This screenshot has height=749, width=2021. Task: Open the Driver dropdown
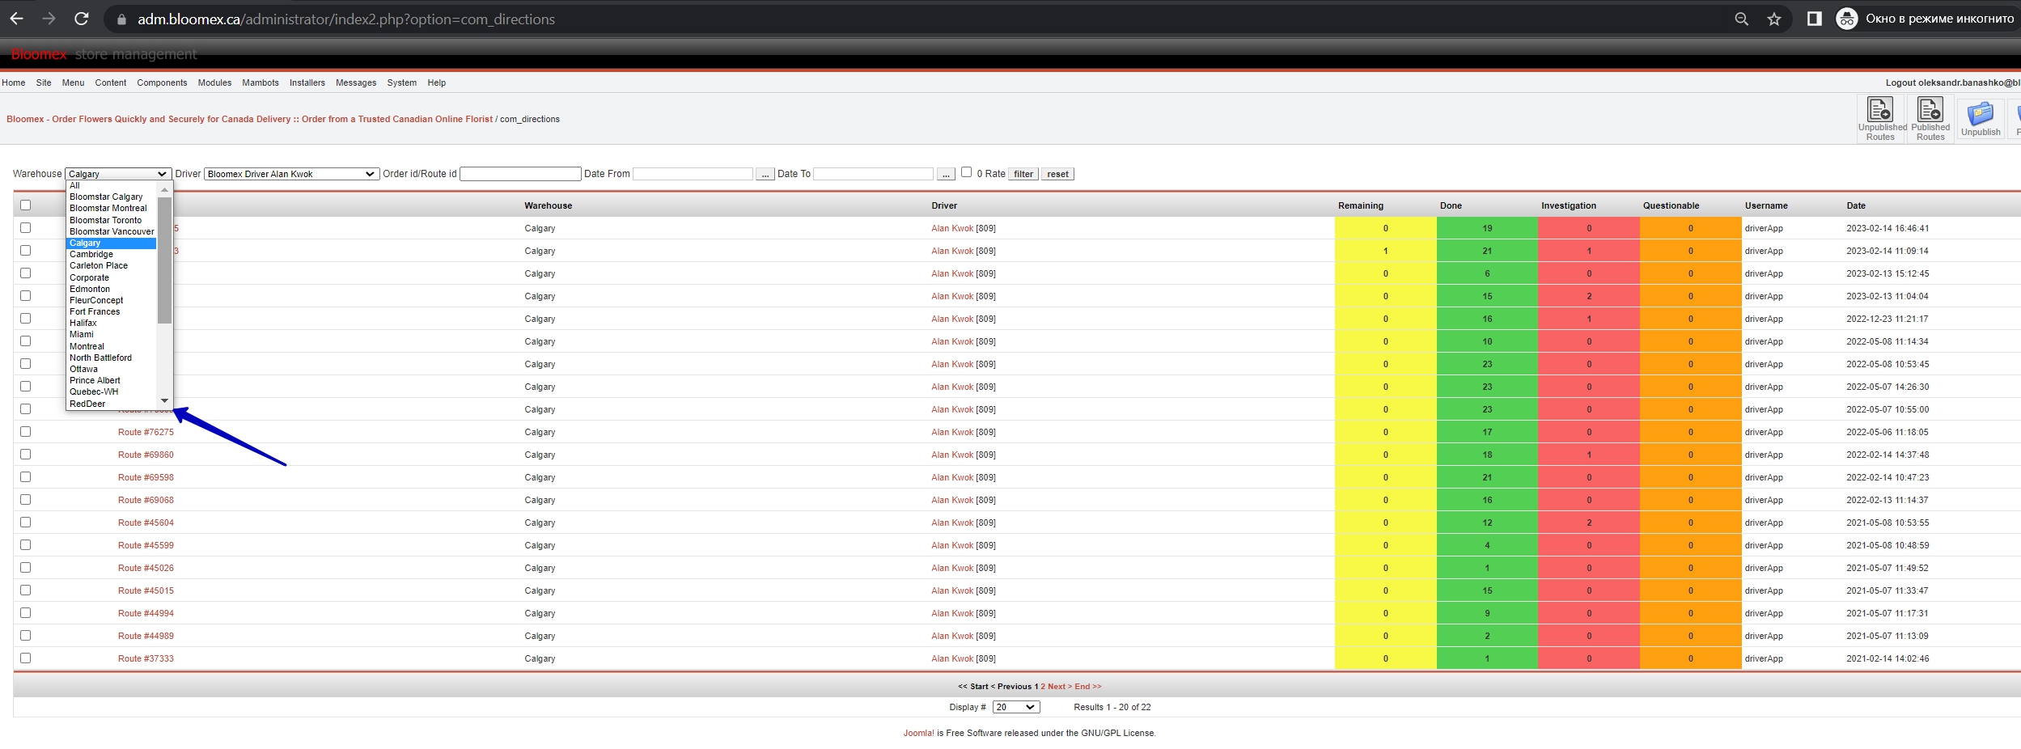(x=291, y=174)
